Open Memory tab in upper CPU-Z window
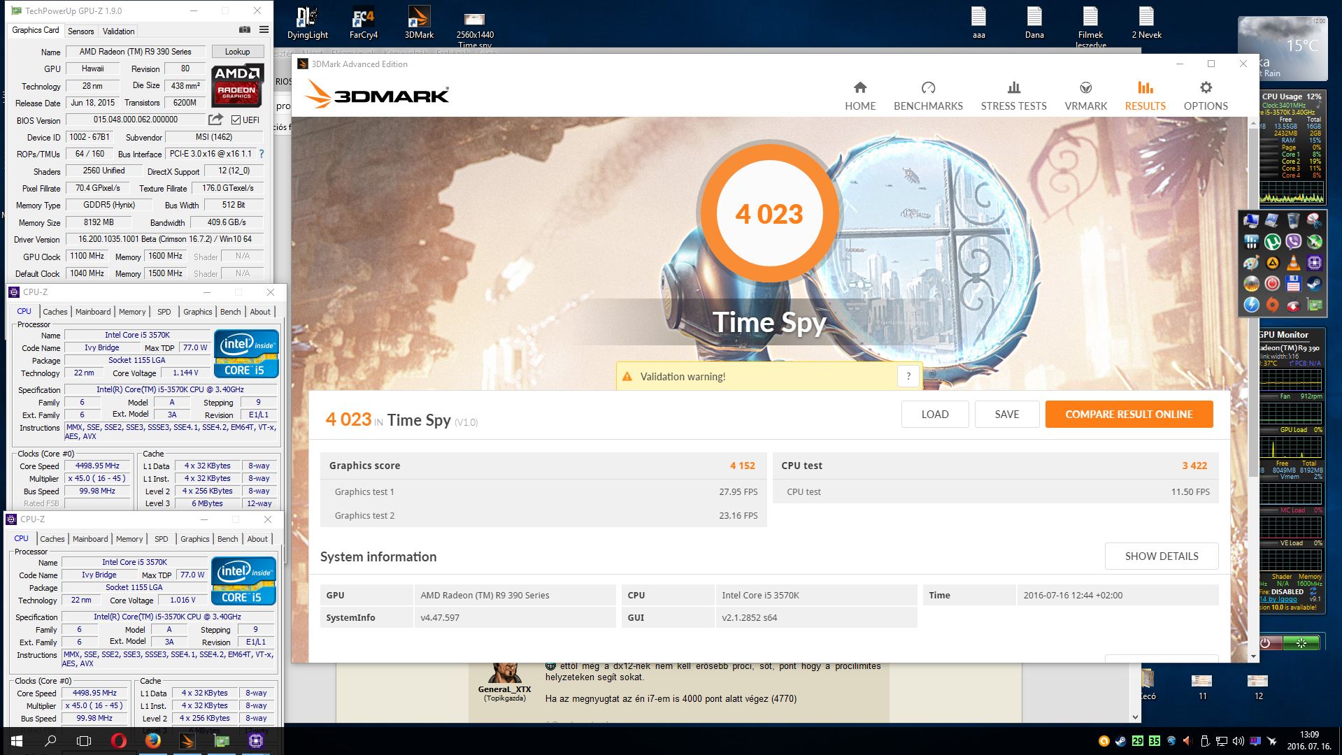Screen dimensions: 1342x755 point(132,312)
